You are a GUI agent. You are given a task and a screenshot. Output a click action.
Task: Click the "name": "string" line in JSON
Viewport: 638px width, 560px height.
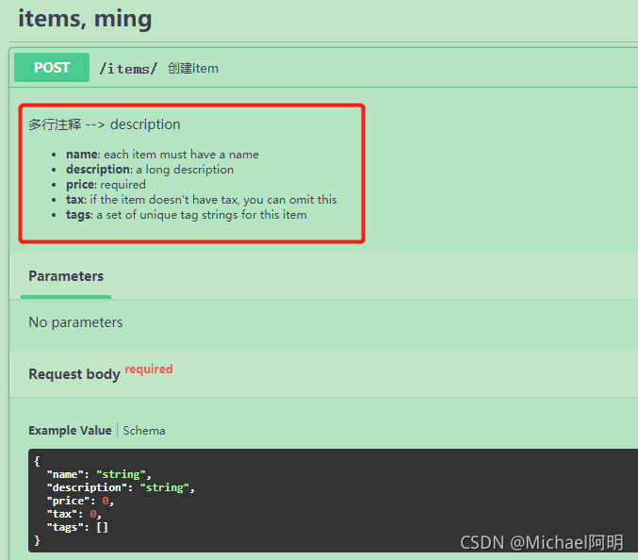coord(99,474)
